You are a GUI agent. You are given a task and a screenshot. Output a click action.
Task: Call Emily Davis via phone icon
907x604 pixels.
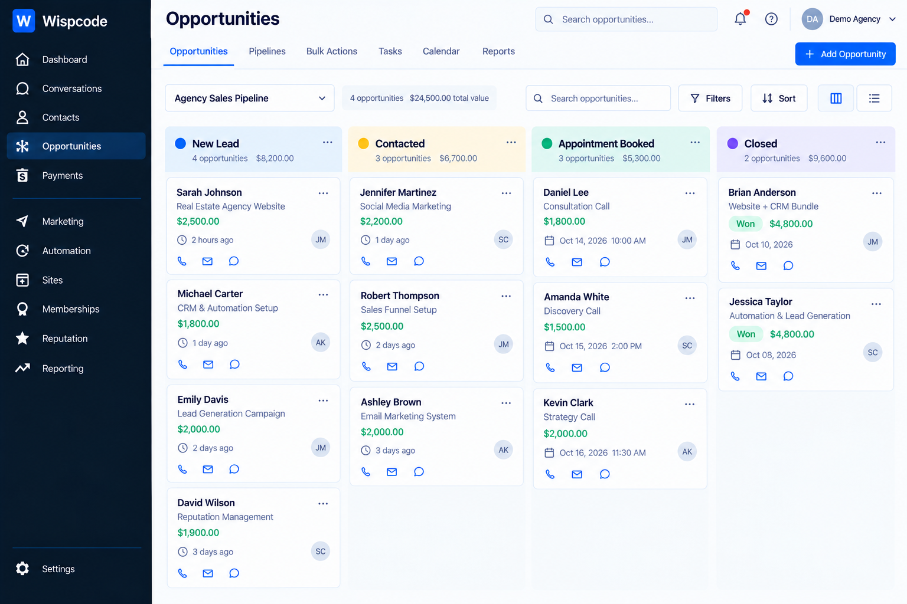(182, 469)
